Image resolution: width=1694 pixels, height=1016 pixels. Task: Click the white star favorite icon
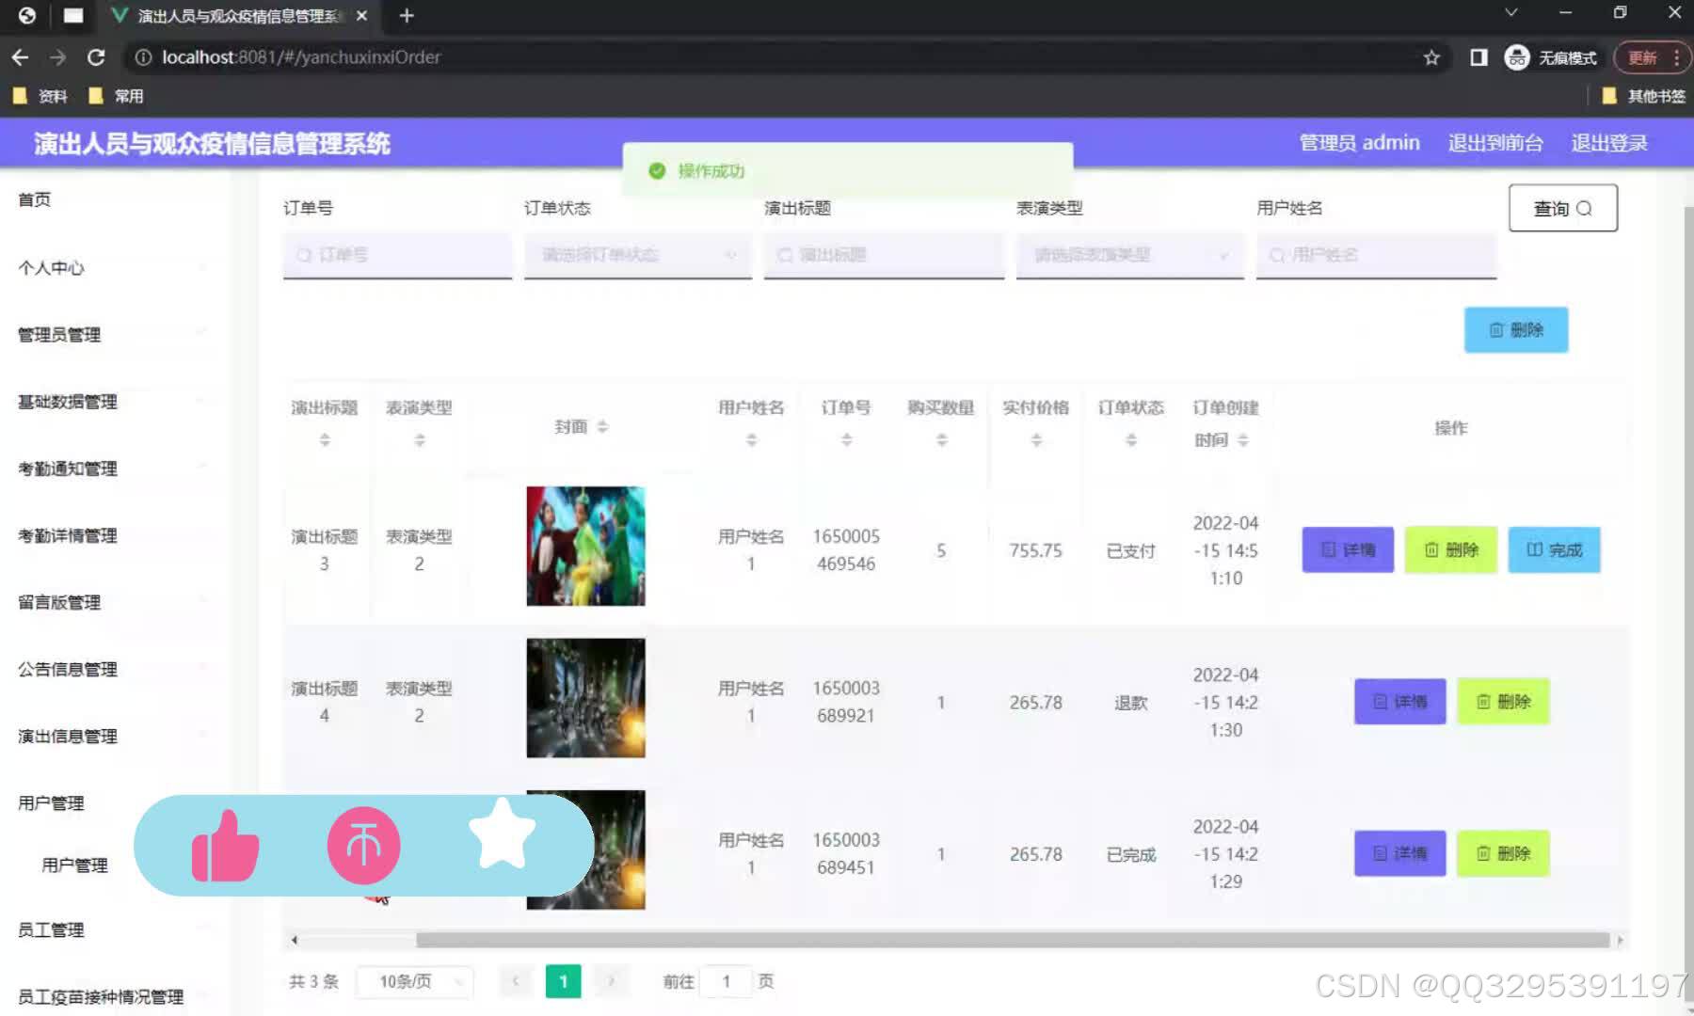click(x=502, y=834)
